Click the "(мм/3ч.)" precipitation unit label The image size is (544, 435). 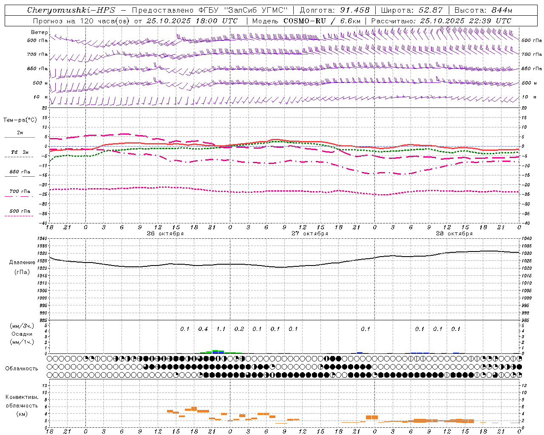click(22, 326)
